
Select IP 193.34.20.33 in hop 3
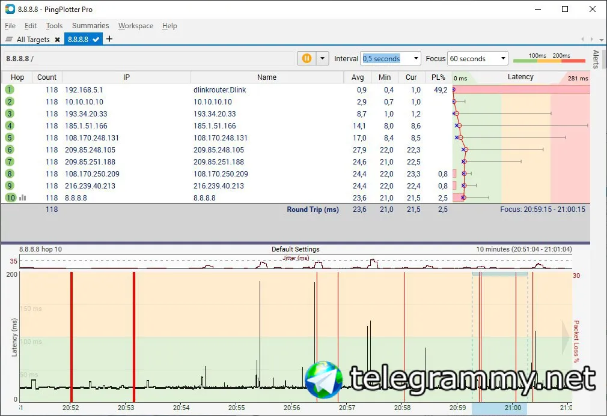click(86, 113)
